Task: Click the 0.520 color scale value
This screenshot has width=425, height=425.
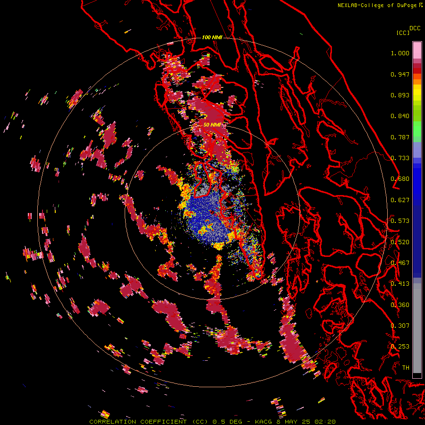Action: click(400, 242)
